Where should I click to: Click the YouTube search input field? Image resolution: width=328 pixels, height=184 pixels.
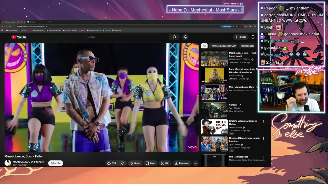pyautogui.click(x=127, y=37)
